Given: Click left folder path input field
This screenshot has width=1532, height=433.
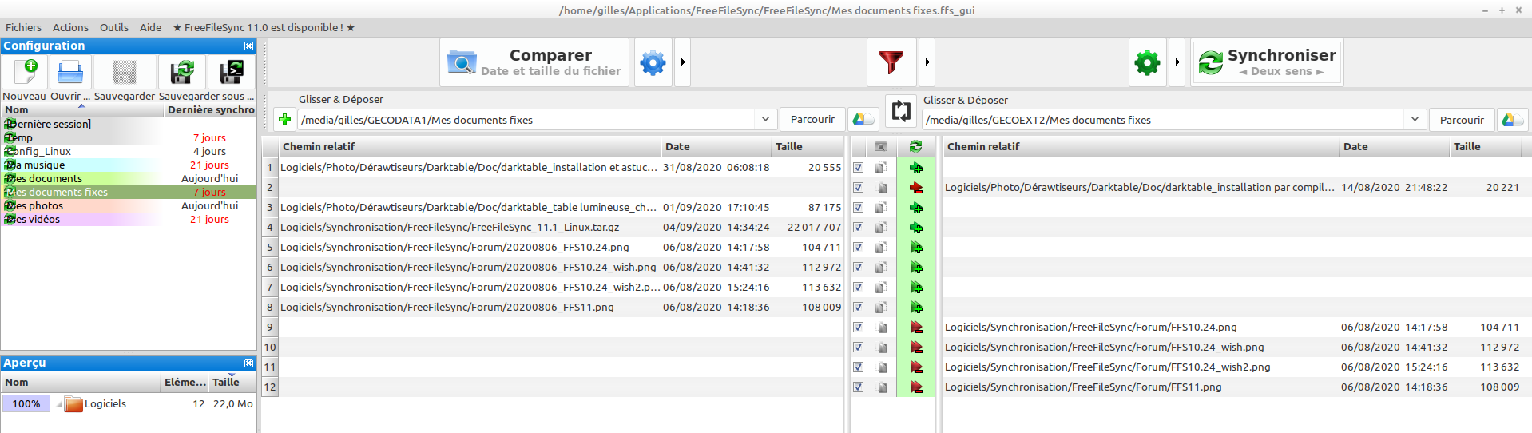Looking at the screenshot, I should click(x=527, y=120).
